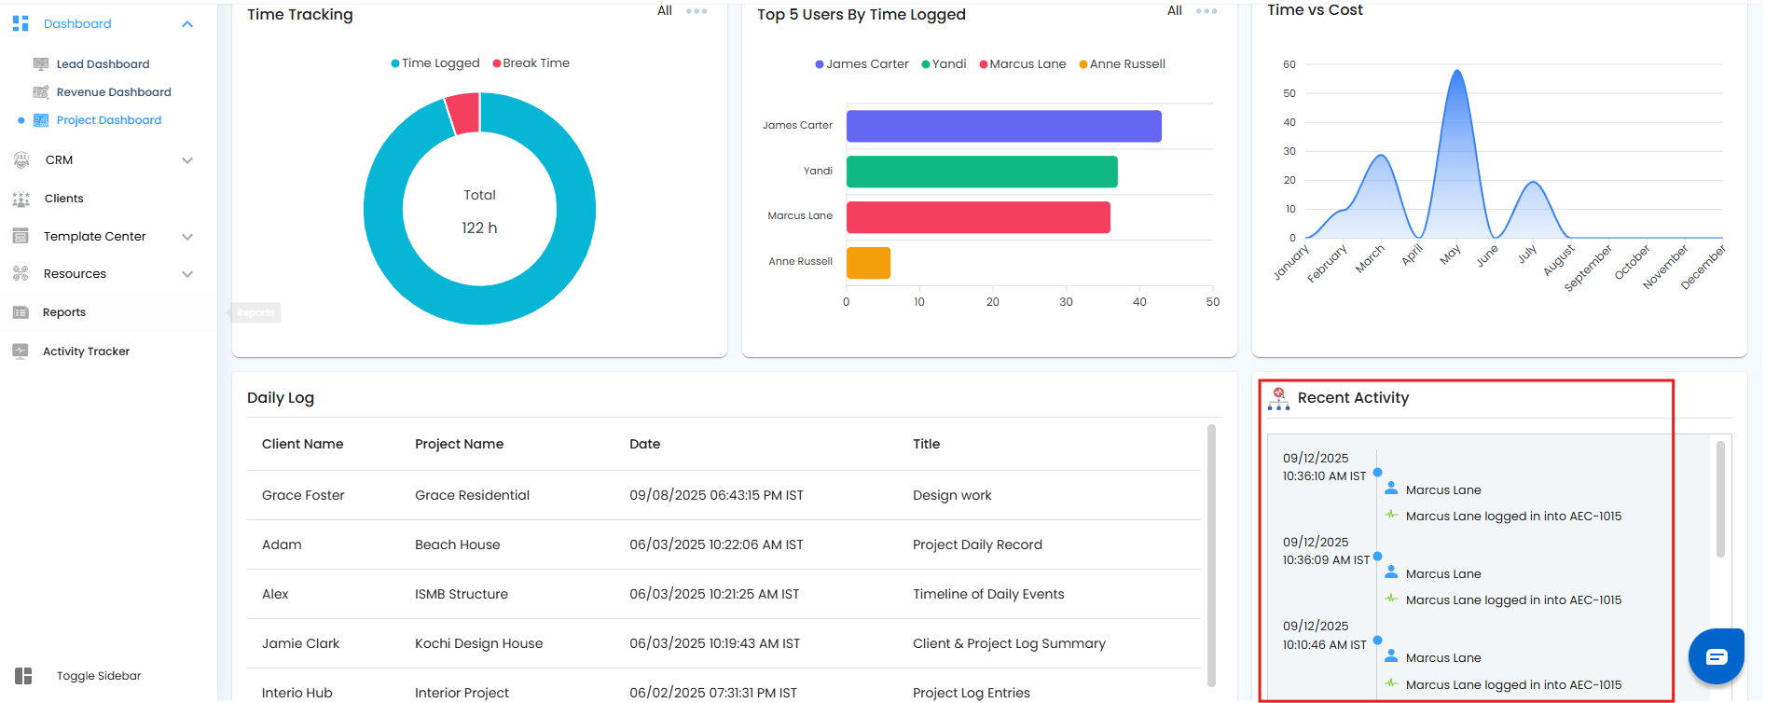Collapse the Dashboard menu chevron
This screenshot has width=1765, height=703.
coord(187,24)
